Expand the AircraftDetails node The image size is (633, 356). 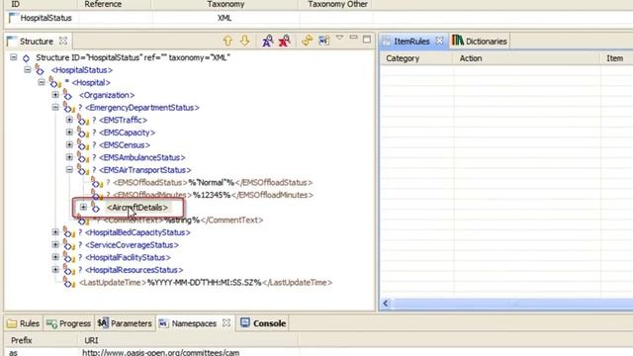click(x=83, y=207)
